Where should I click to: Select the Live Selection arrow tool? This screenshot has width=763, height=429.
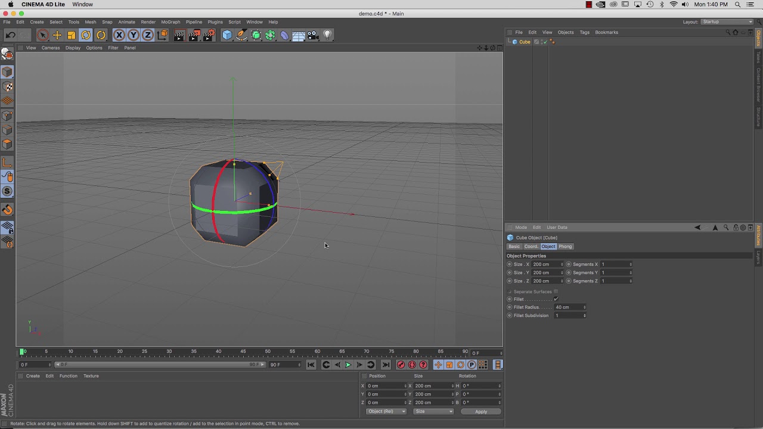point(42,35)
